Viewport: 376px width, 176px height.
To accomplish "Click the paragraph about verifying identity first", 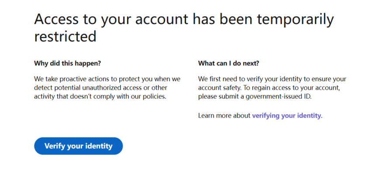I will tap(272, 88).
